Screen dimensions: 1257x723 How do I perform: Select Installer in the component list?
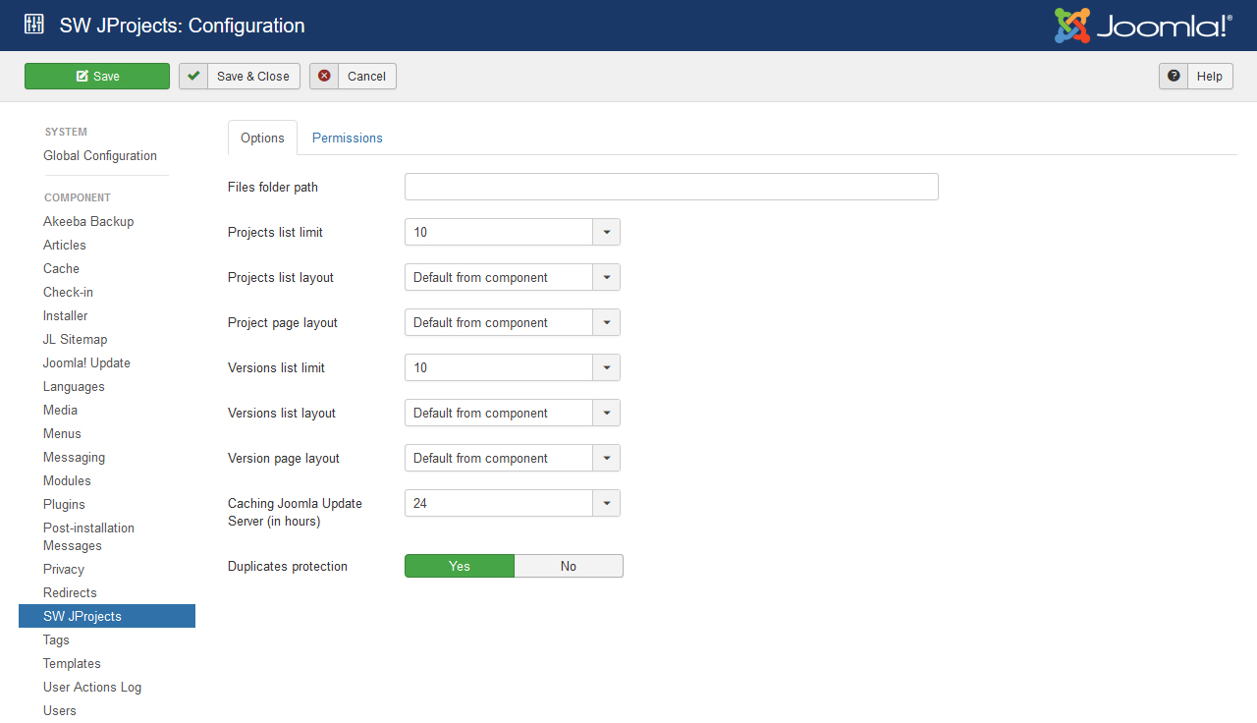pyautogui.click(x=66, y=315)
